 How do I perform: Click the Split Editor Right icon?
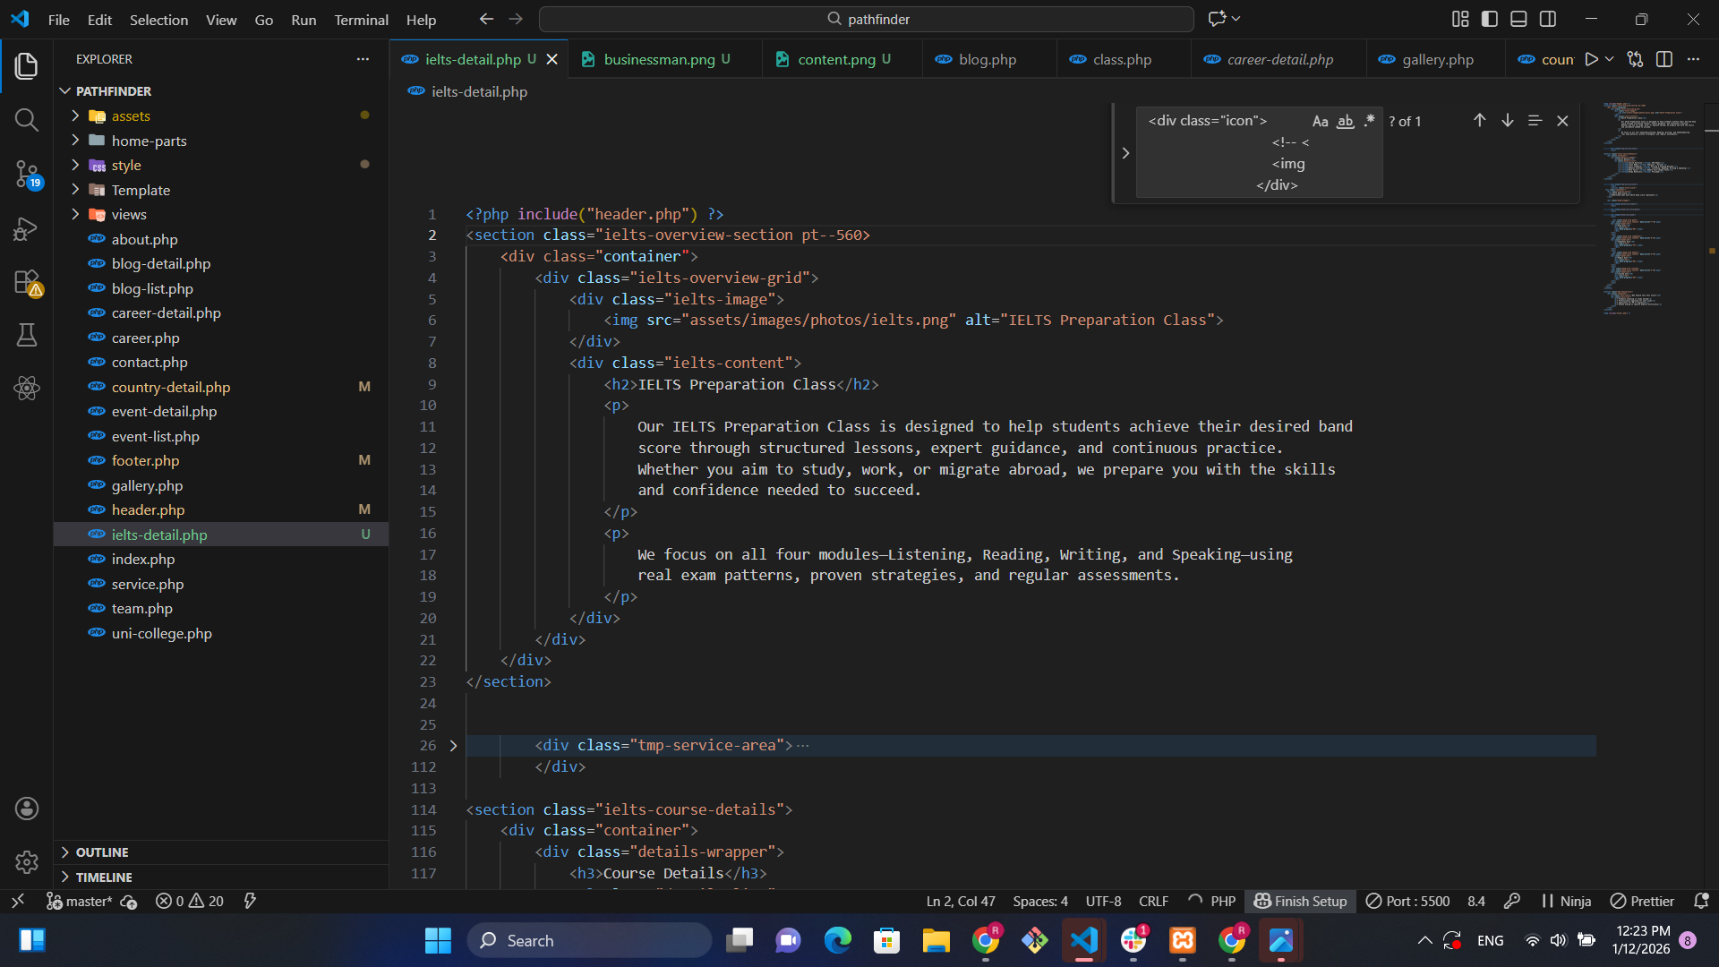click(1664, 59)
